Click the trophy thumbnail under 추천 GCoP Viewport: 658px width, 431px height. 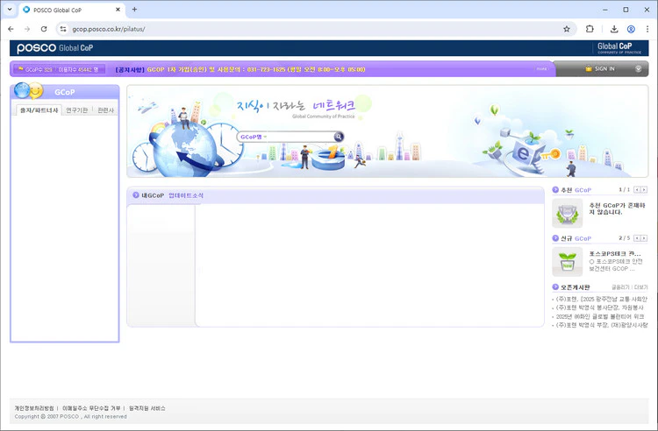pos(567,213)
